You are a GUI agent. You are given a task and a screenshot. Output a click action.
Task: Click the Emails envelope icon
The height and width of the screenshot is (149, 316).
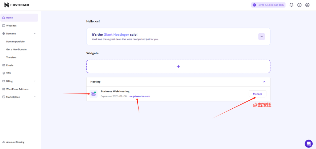click(4, 65)
